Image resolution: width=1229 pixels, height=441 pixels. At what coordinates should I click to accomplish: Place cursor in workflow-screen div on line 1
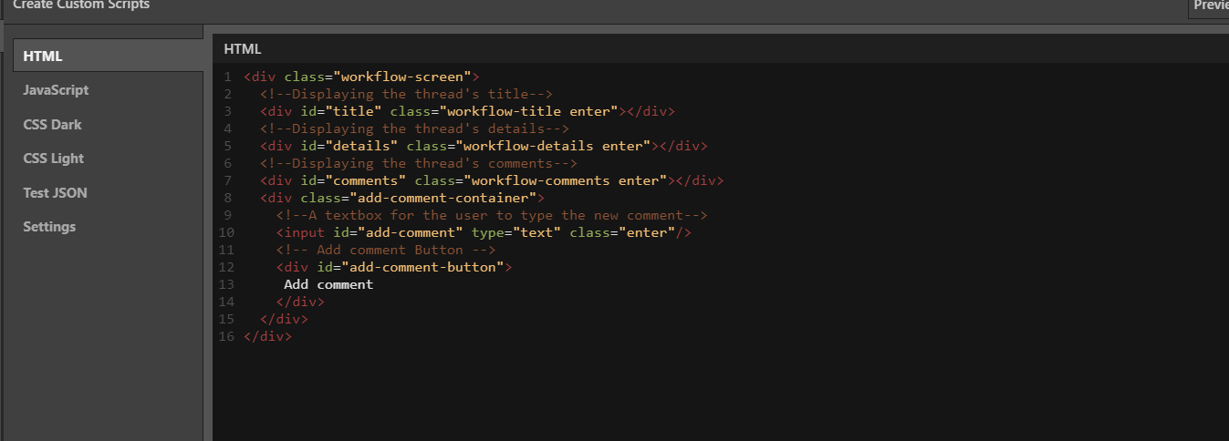(x=360, y=77)
